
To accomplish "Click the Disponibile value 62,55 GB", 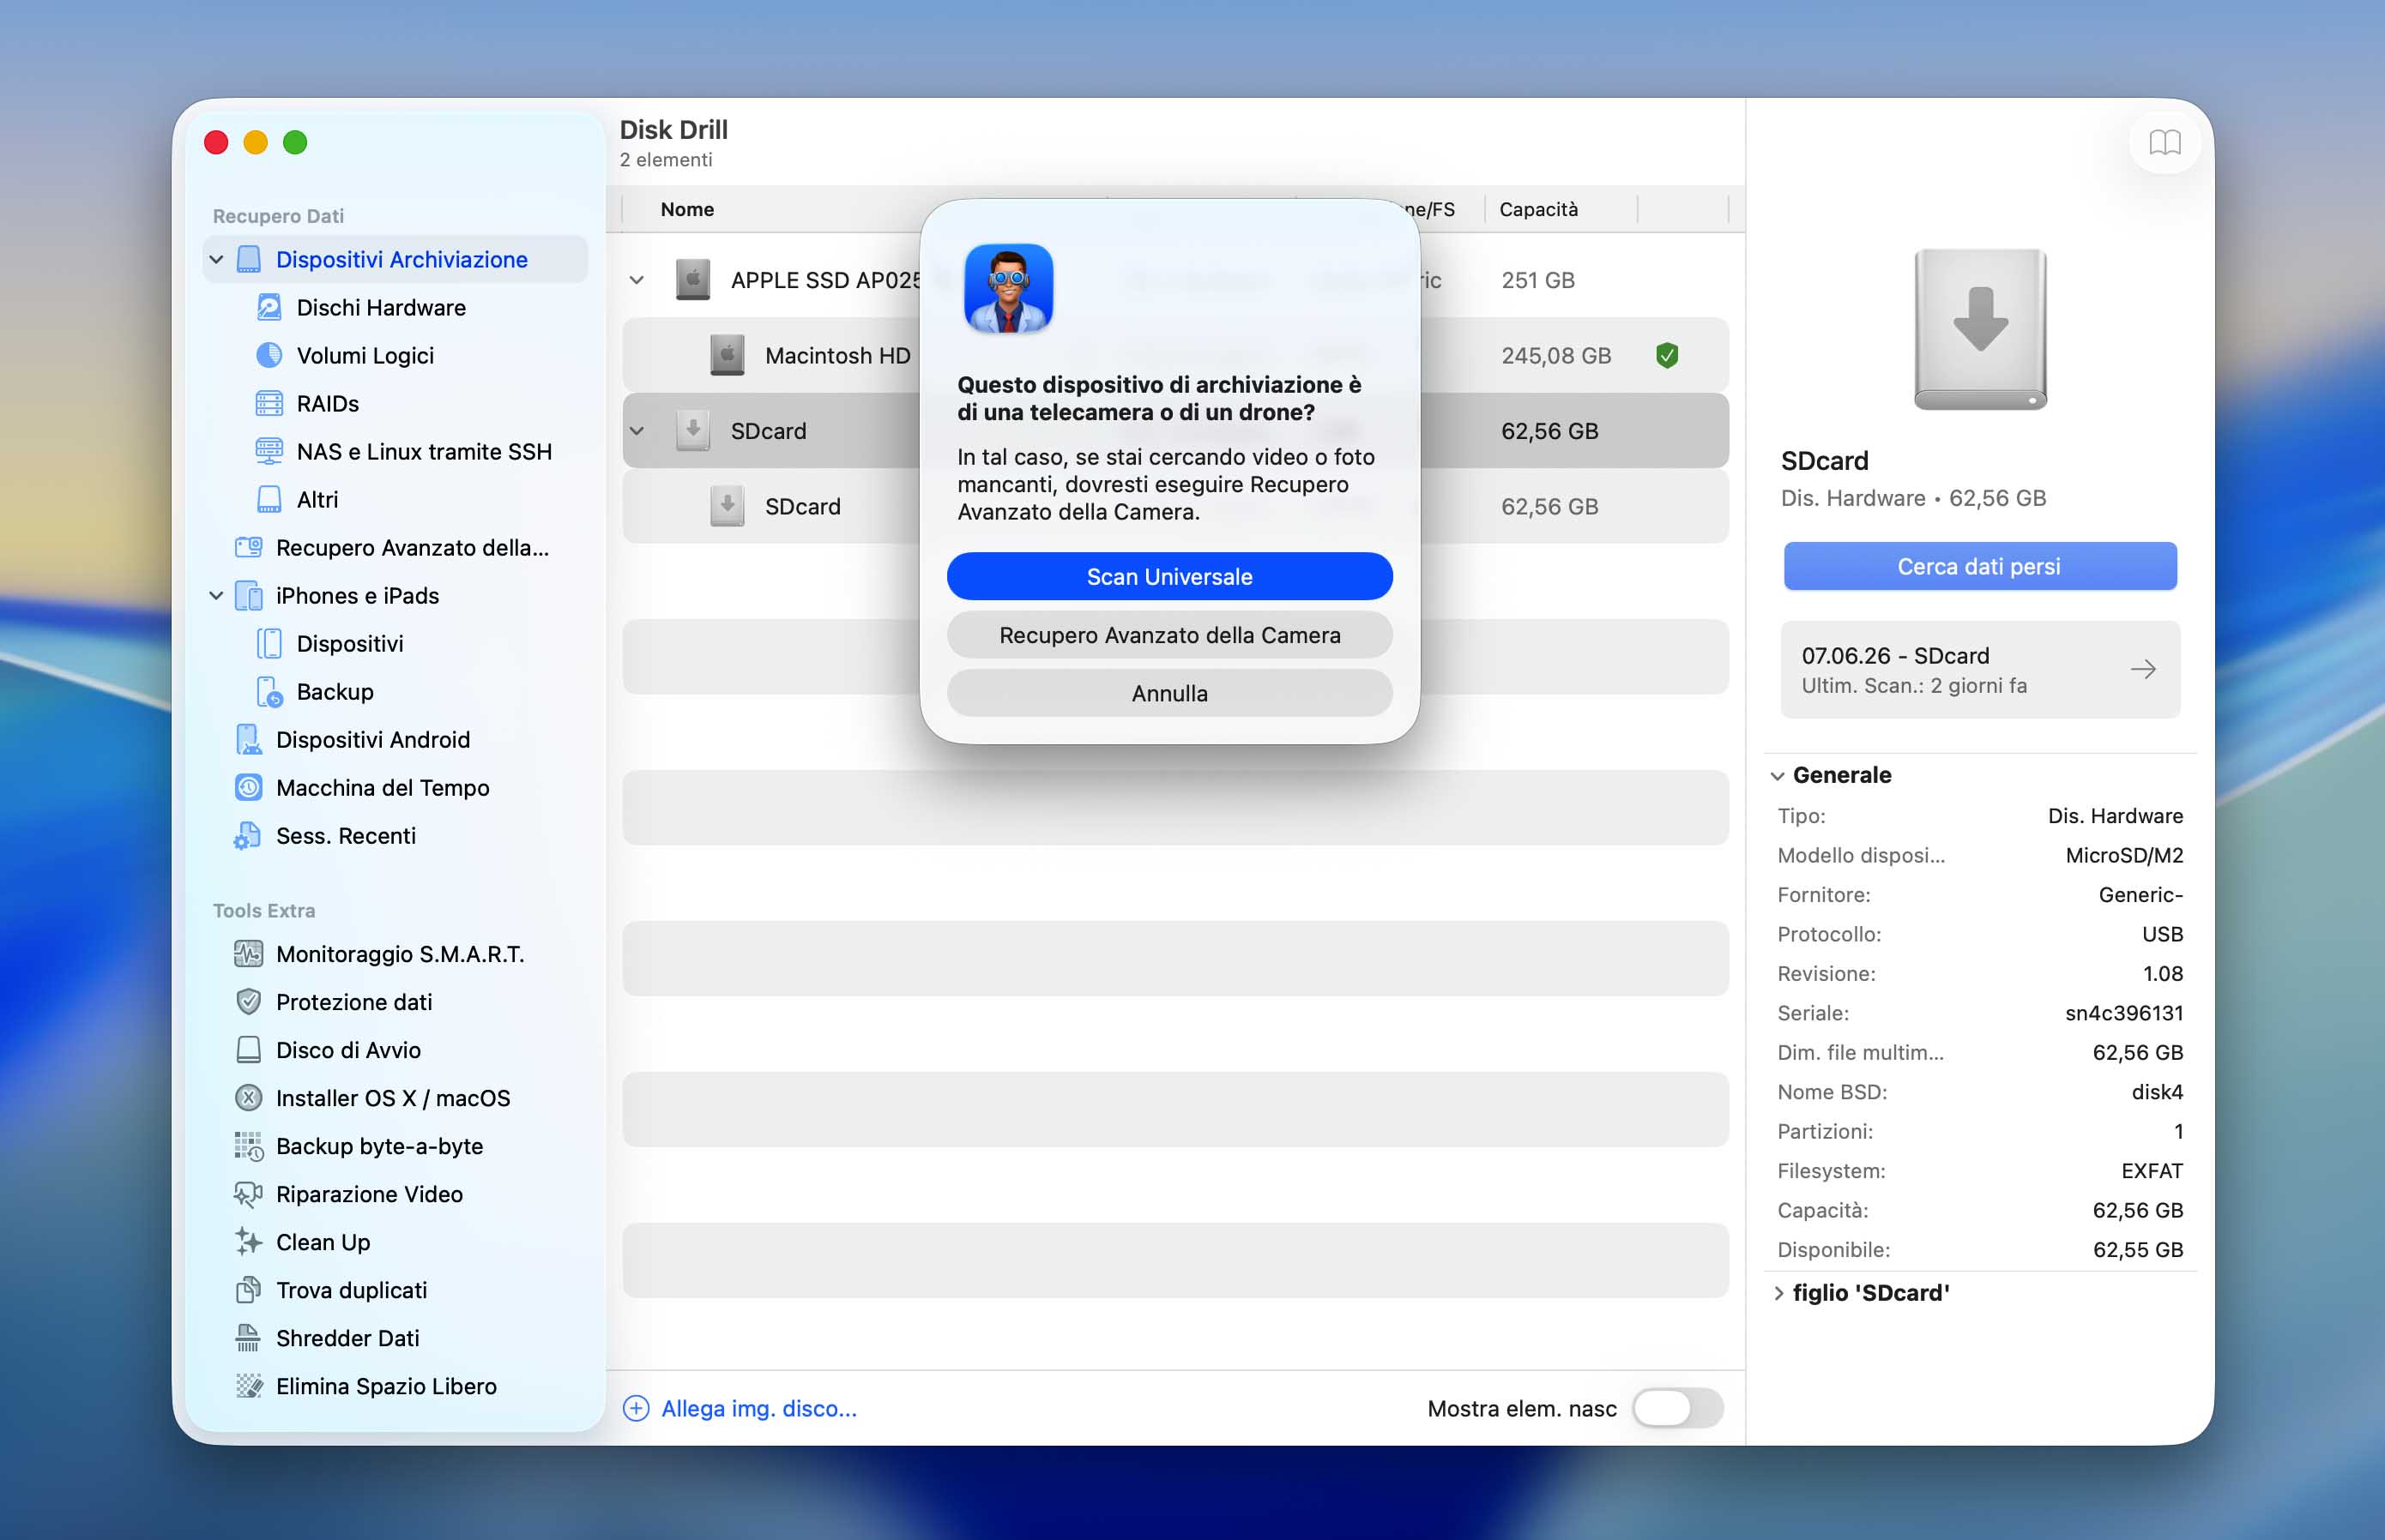I will click(x=2138, y=1250).
